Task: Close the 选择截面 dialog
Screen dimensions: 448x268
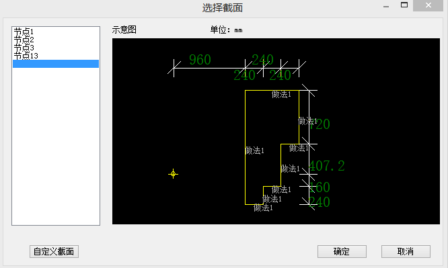Action: (428, 5)
